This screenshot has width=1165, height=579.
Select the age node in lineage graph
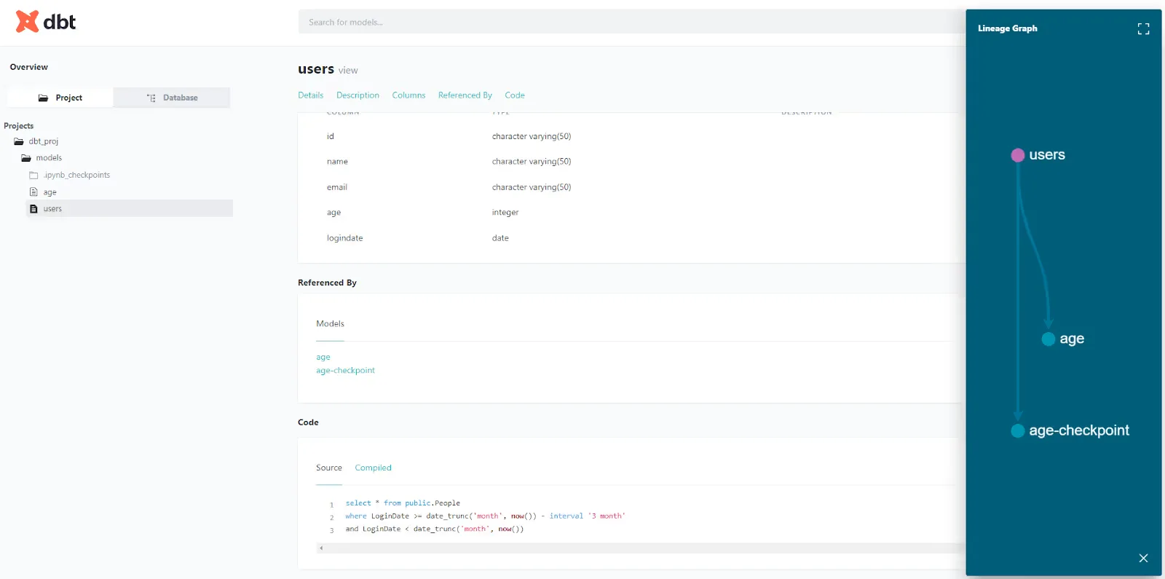click(x=1048, y=339)
